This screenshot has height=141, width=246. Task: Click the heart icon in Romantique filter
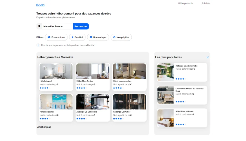91,37
